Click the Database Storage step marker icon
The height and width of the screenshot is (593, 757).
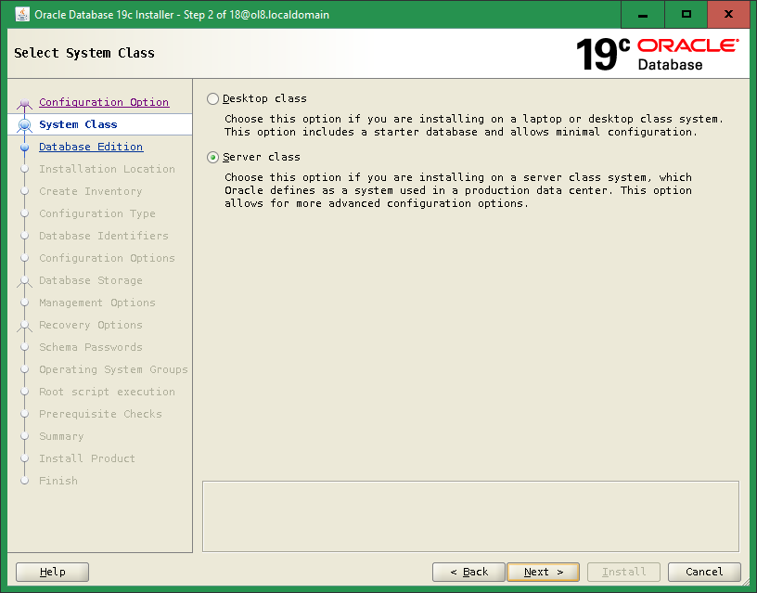pos(25,281)
